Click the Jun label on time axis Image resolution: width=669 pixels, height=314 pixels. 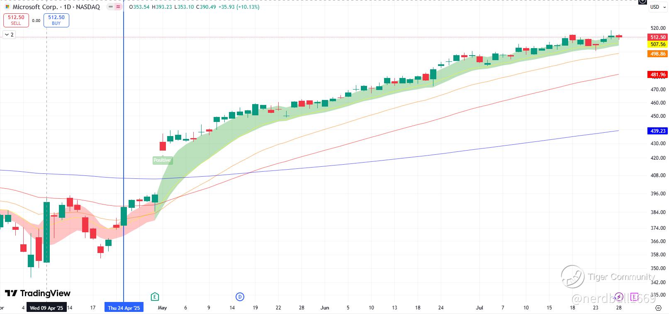tap(325, 308)
